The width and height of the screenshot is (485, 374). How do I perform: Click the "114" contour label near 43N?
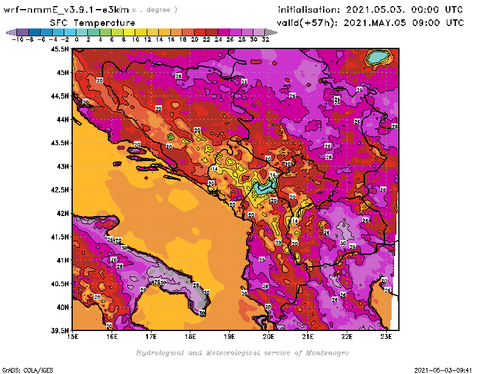215,169
